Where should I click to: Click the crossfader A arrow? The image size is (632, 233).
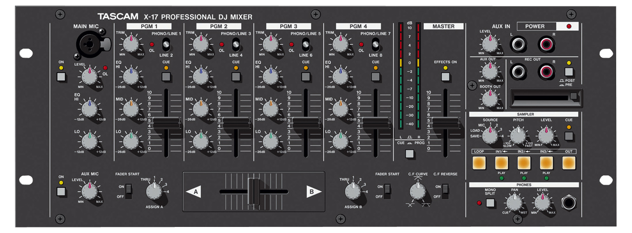point(194,191)
